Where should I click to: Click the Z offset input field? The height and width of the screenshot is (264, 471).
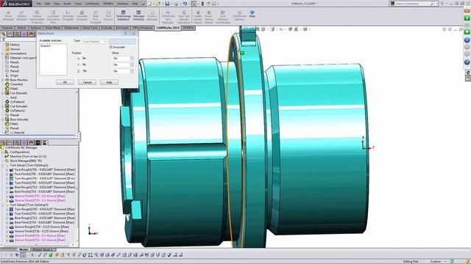[121, 71]
